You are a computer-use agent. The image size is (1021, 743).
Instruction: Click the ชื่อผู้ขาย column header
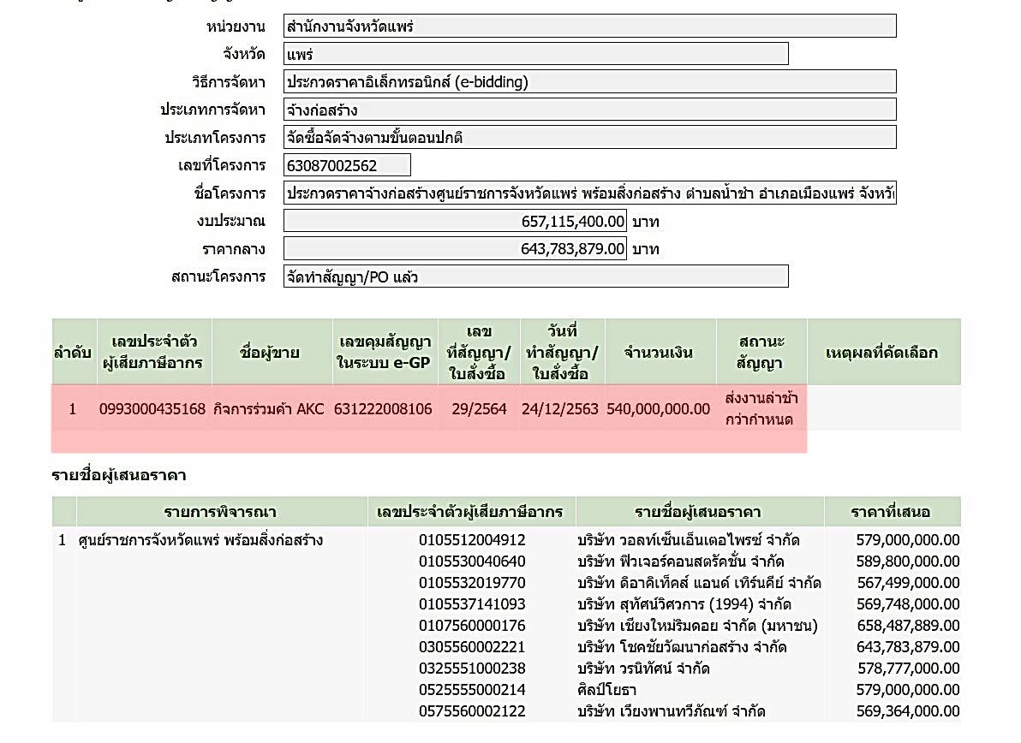[271, 353]
